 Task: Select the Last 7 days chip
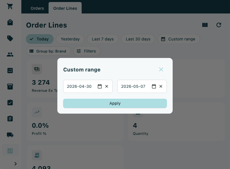tap(103, 39)
